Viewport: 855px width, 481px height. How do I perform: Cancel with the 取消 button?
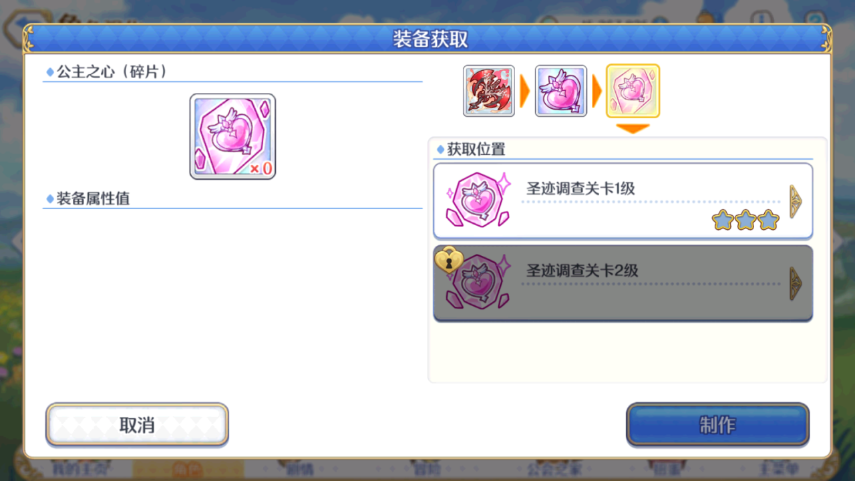[137, 424]
